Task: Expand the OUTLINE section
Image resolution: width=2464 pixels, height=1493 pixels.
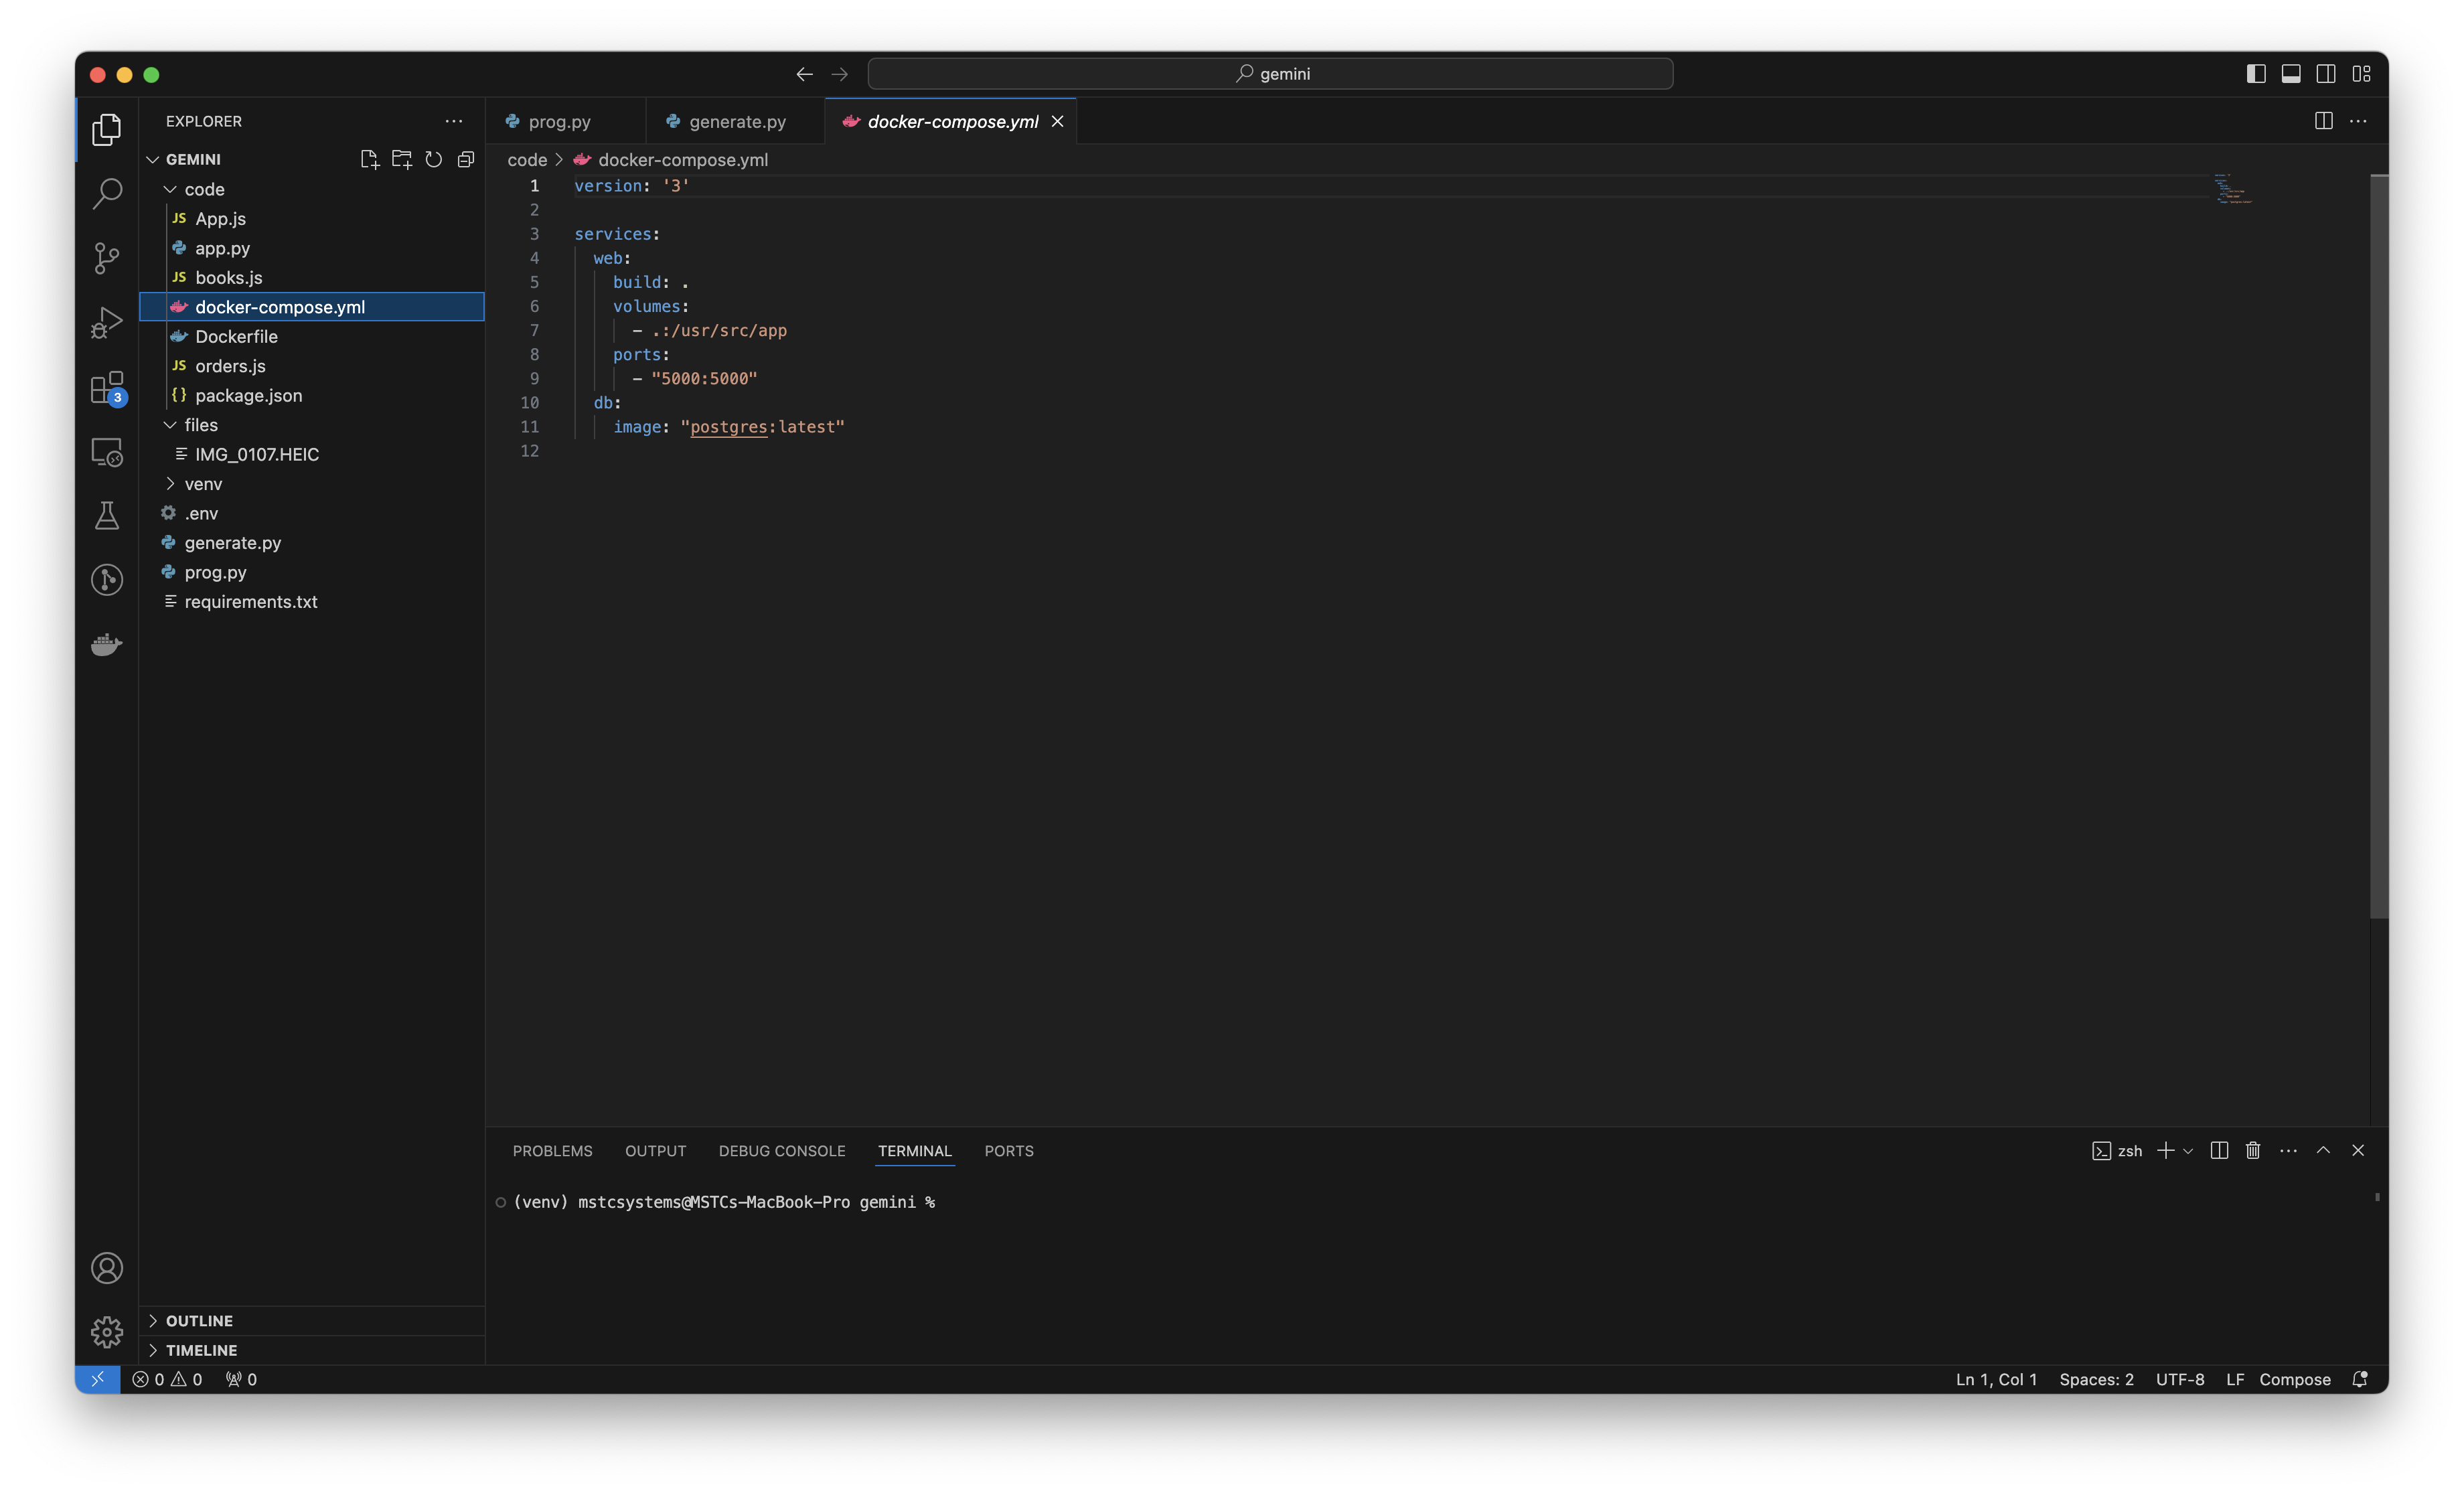Action: point(199,1320)
